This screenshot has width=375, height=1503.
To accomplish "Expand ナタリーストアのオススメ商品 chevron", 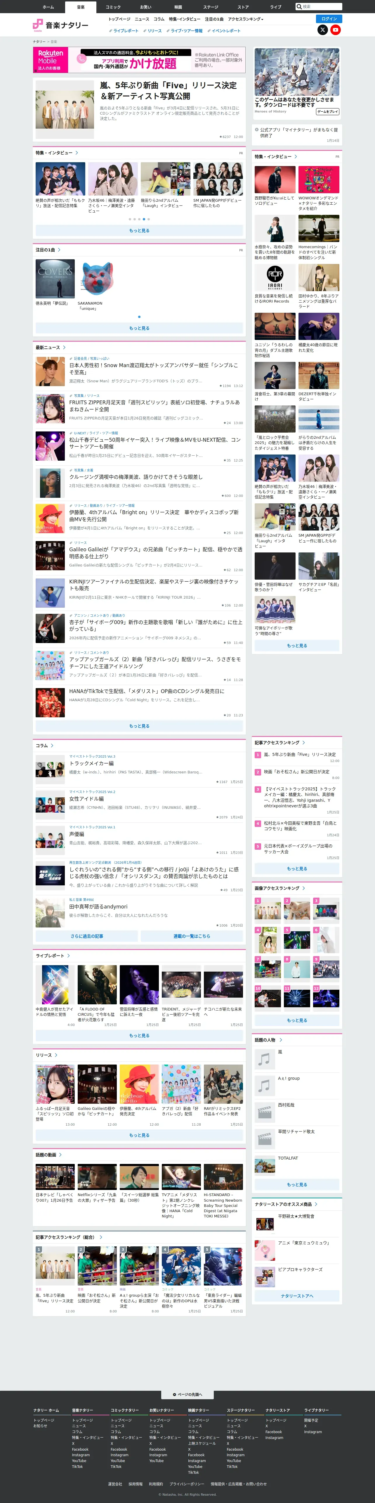I will 317,1204.
